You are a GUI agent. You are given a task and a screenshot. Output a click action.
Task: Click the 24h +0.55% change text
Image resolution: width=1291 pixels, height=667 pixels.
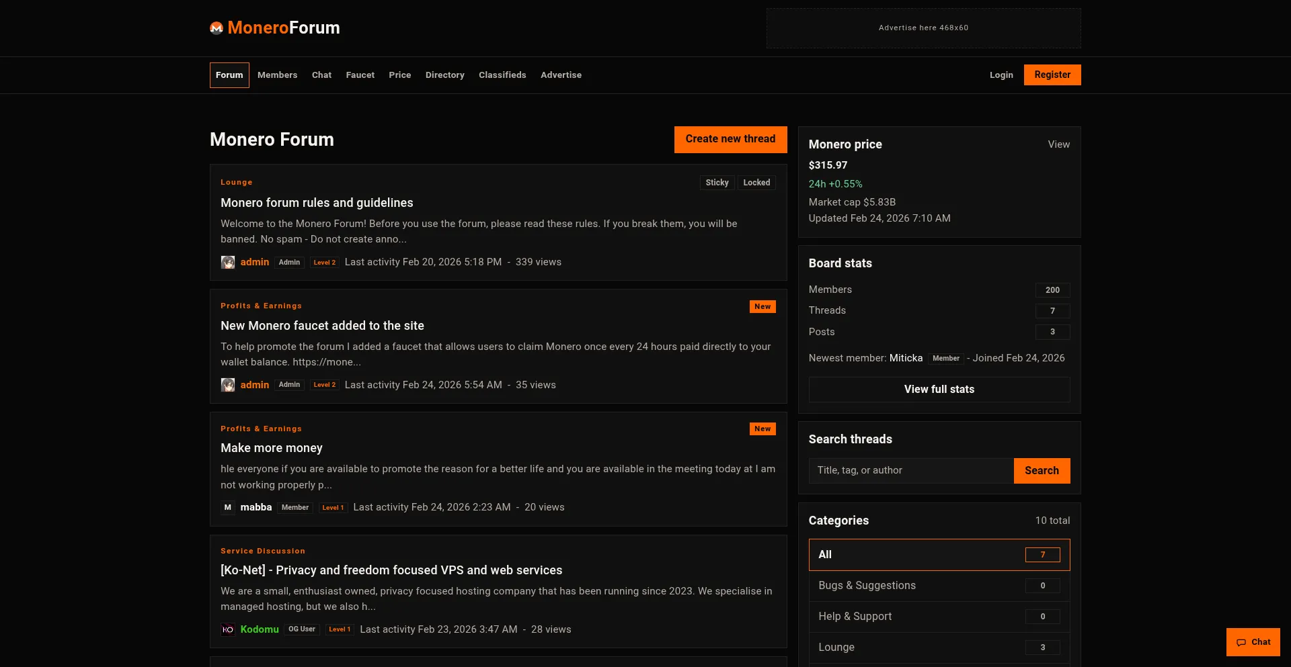click(x=835, y=184)
